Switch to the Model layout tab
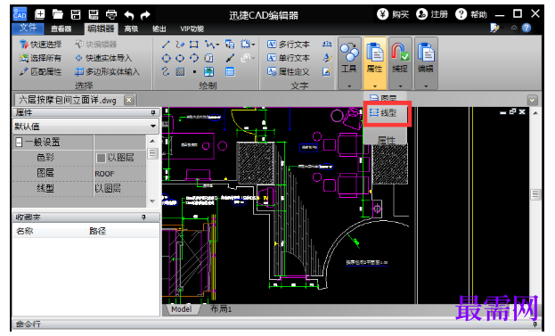 click(181, 309)
